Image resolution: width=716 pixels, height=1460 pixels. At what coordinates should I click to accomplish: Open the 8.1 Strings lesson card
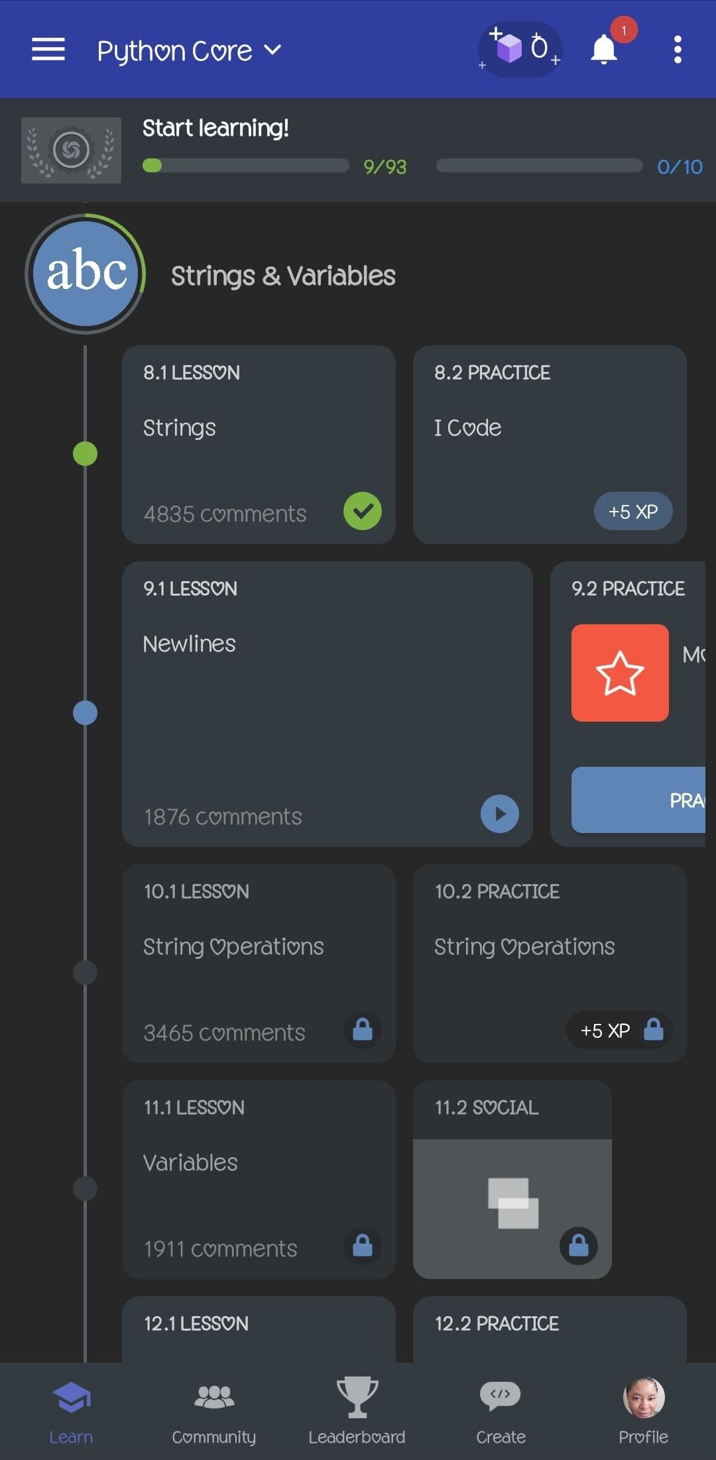[259, 444]
